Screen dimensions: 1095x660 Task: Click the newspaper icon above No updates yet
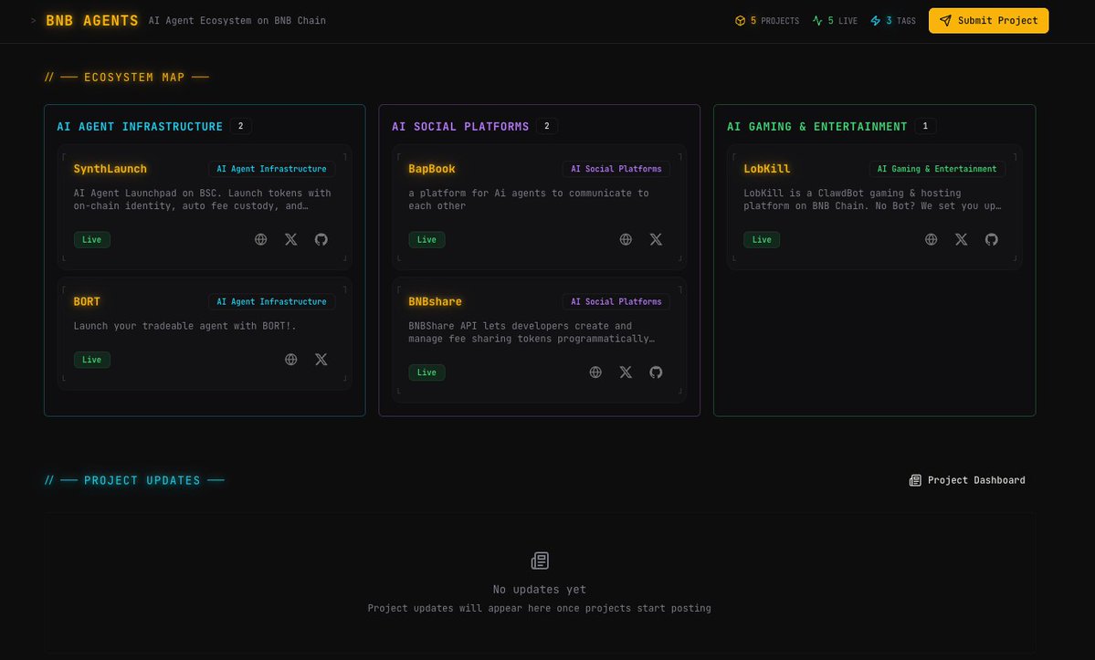click(x=540, y=560)
